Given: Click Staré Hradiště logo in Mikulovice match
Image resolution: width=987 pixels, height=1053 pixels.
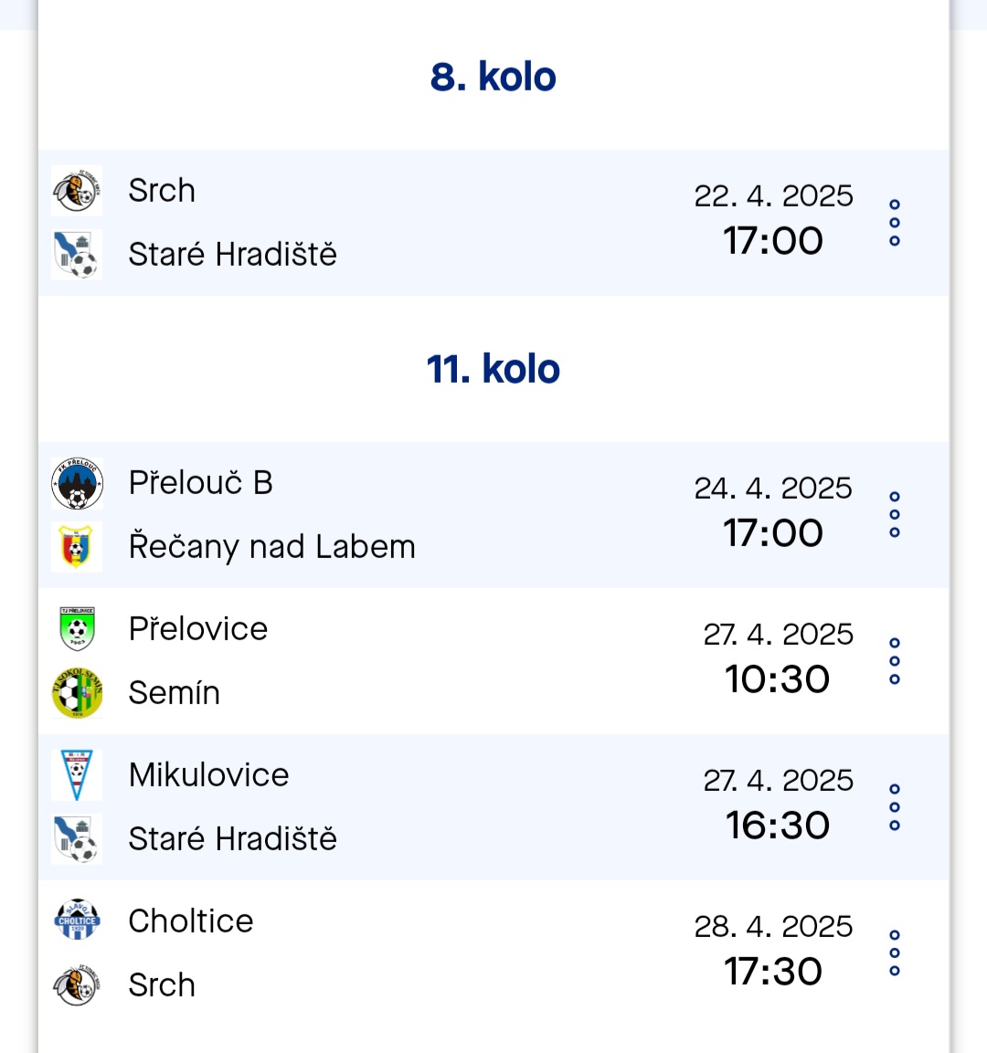Looking at the screenshot, I should (77, 838).
